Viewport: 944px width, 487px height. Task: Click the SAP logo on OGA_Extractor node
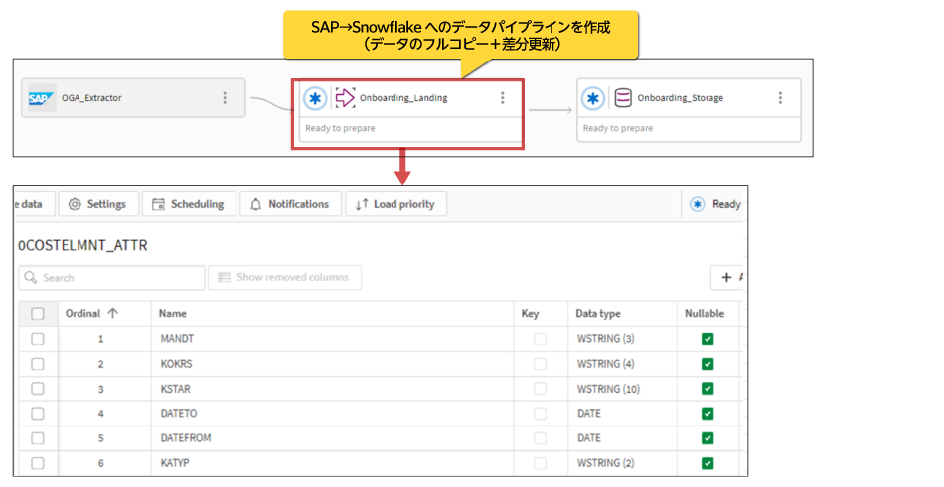(x=41, y=98)
